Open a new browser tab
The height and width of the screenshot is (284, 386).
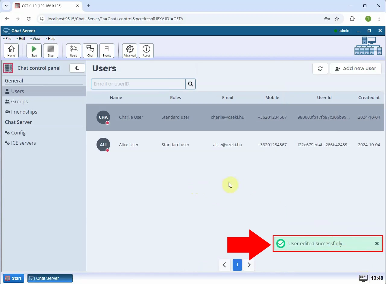[x=88, y=6]
